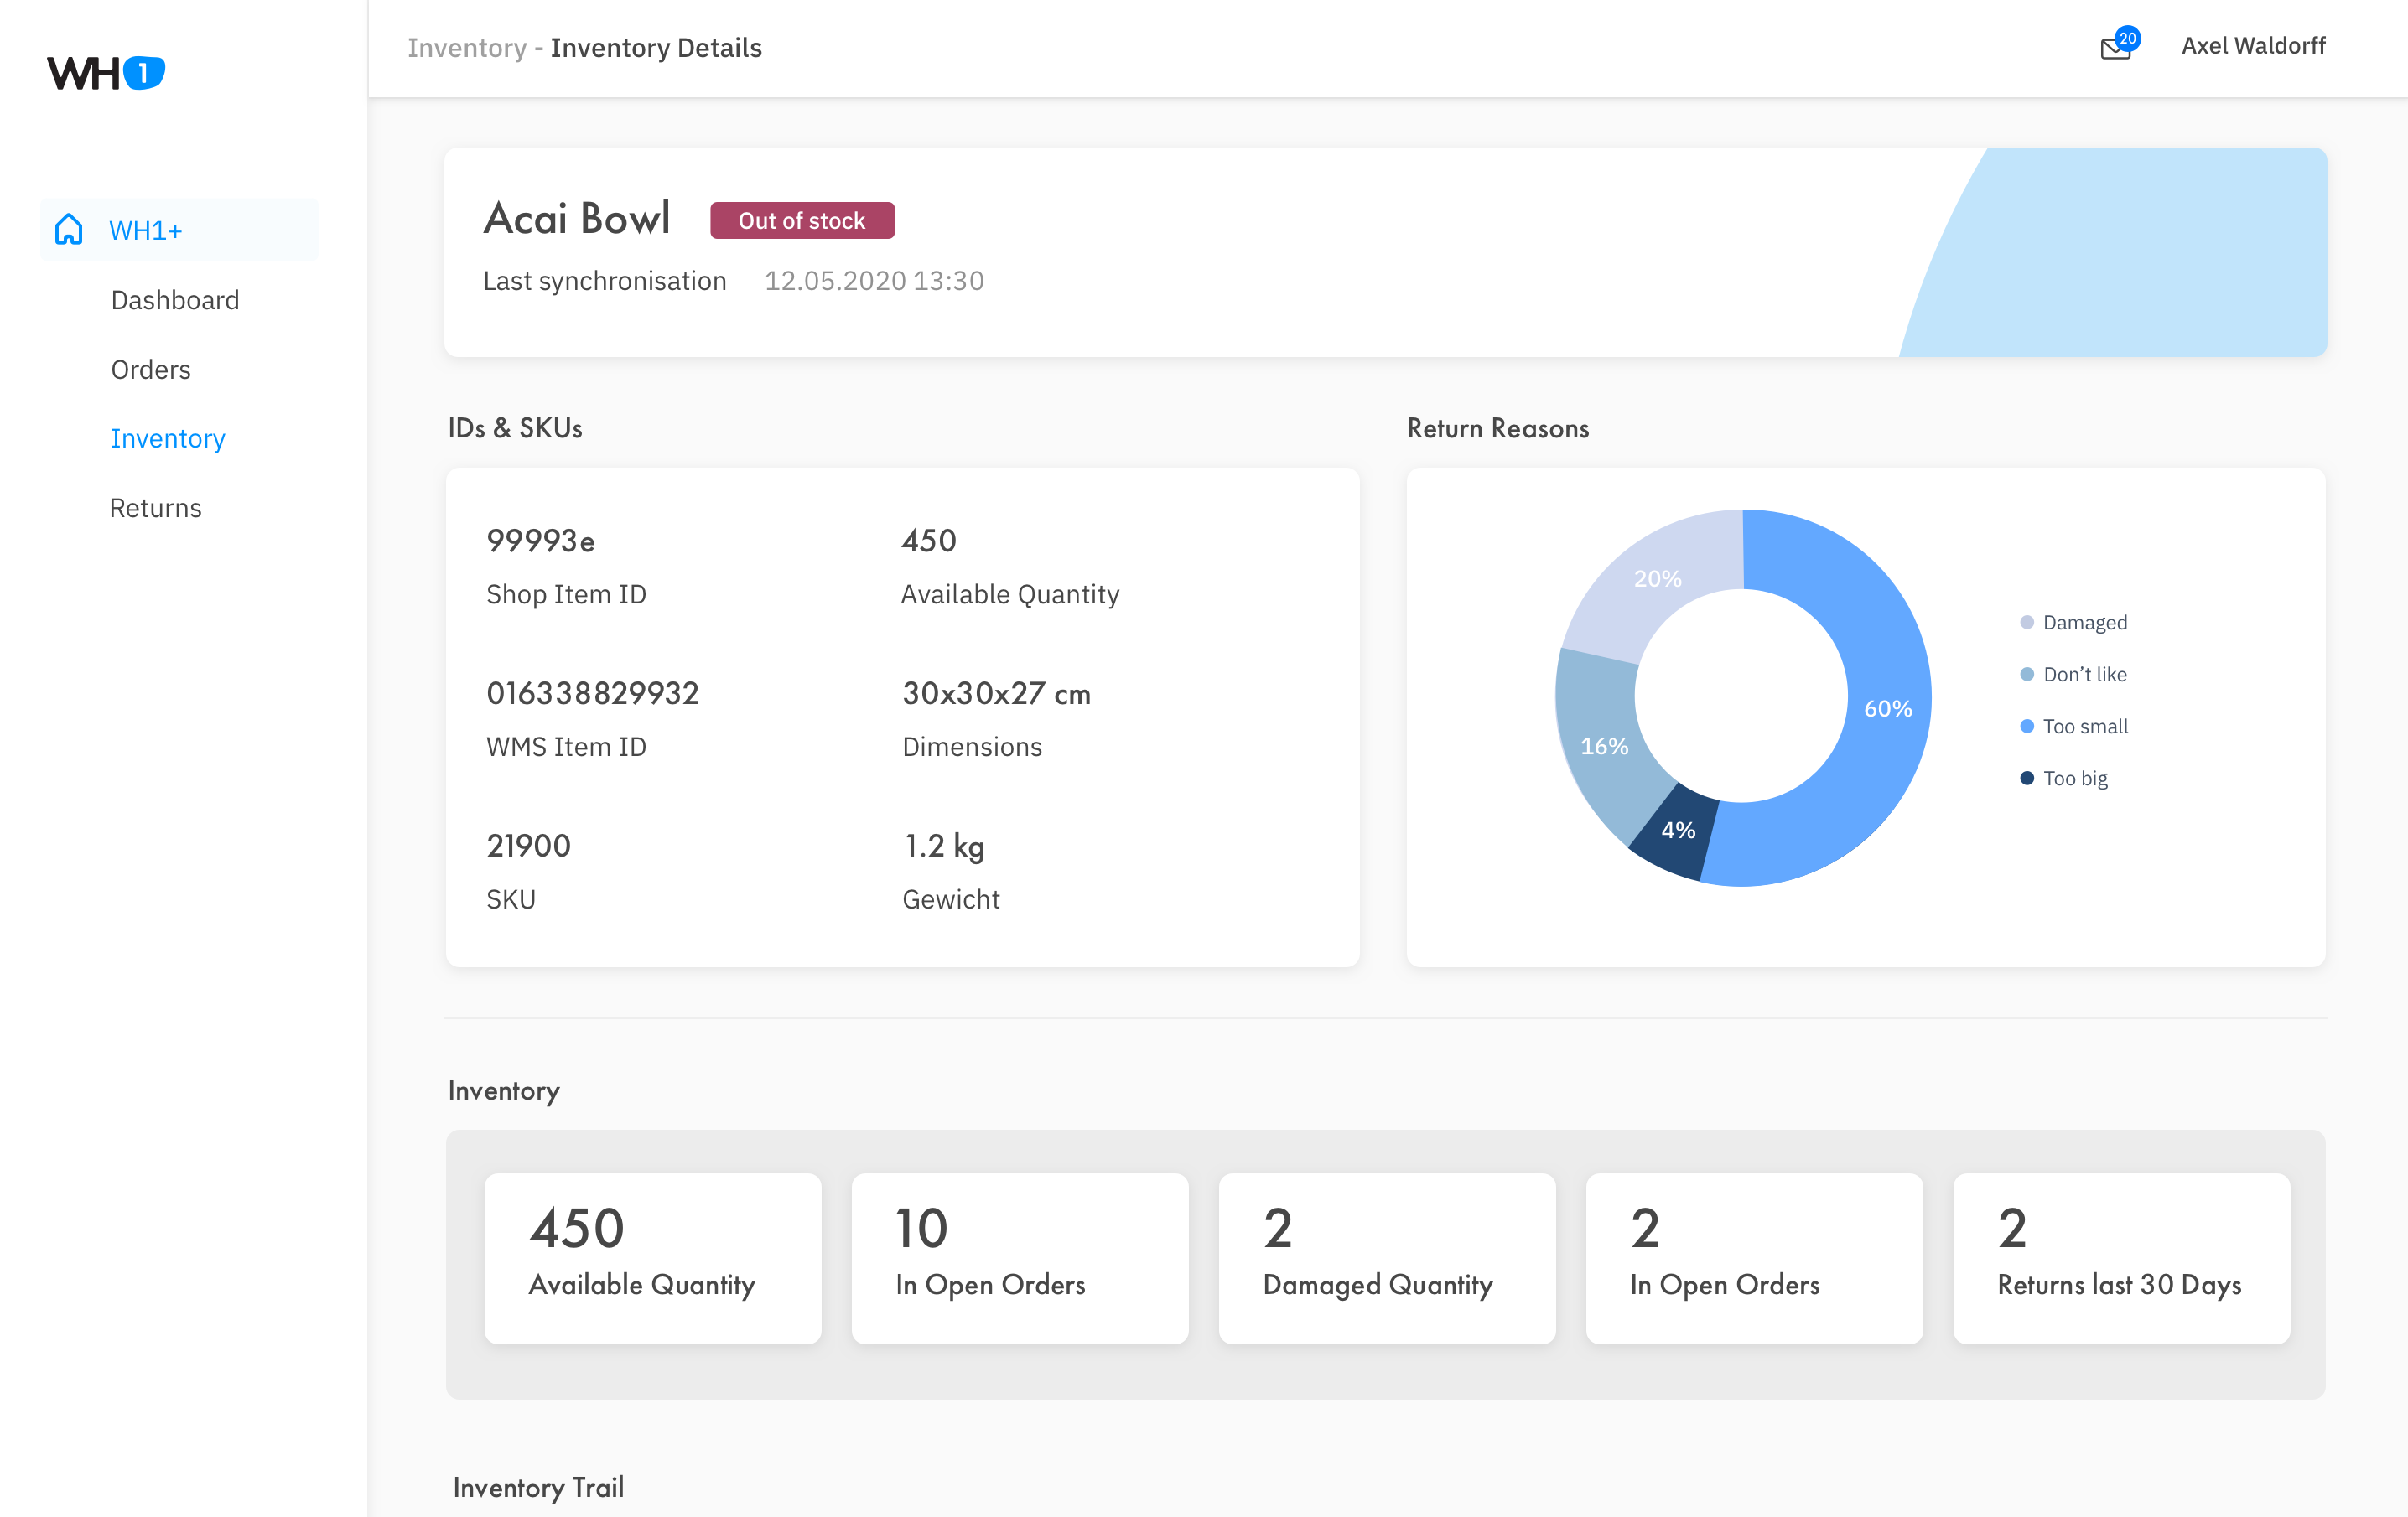Select the 450 Available Quantity card
Screen dimensions: 2408x1517
(x=653, y=1258)
